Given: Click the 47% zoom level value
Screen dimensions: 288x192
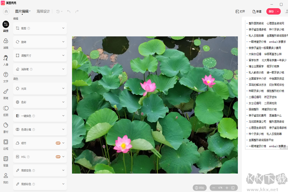Looking at the screenshot, I should (x=220, y=188).
